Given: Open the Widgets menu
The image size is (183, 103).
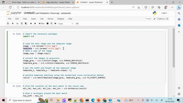Looking at the screenshot, I should (61, 19).
